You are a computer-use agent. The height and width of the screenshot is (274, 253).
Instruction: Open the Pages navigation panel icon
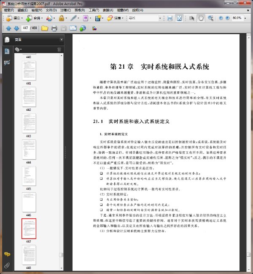pyautogui.click(x=7, y=40)
